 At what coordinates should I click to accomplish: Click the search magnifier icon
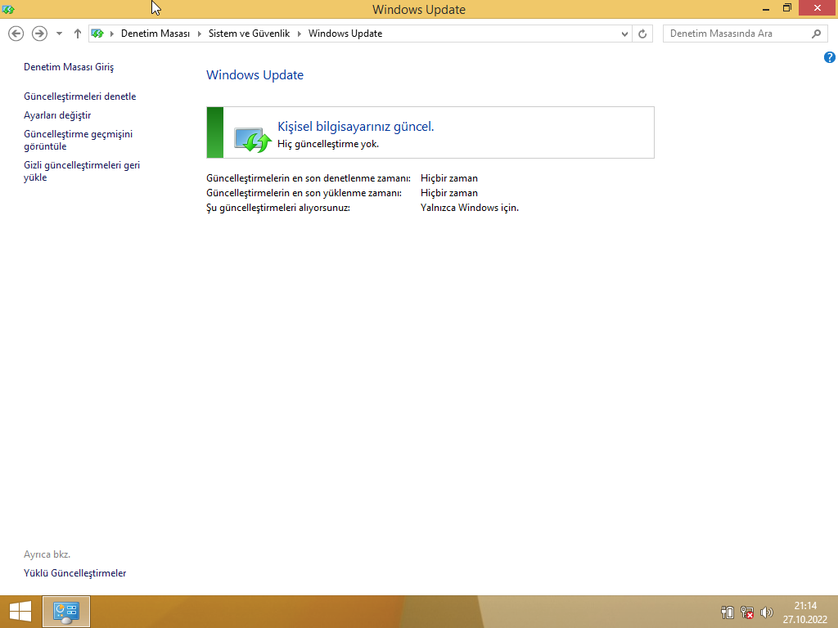pos(816,34)
